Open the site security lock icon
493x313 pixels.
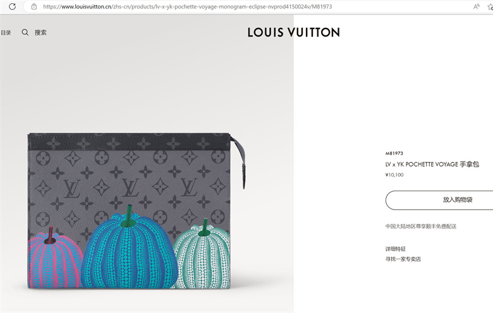34,6
